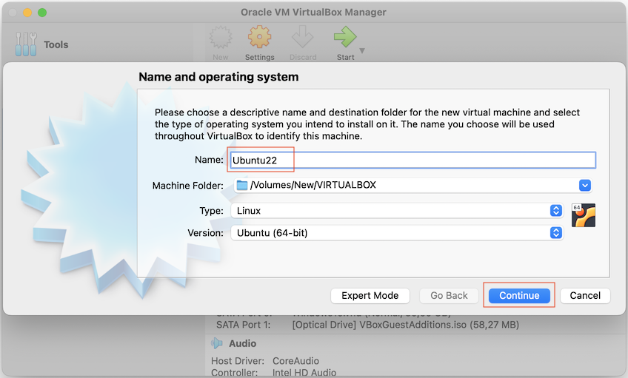628x378 pixels.
Task: Click the green maximize window button
Action: pos(42,13)
